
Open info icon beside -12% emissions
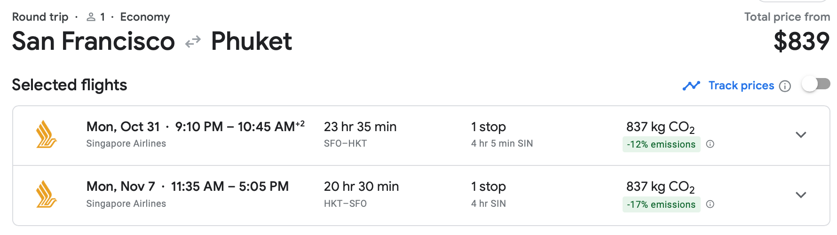[710, 144]
